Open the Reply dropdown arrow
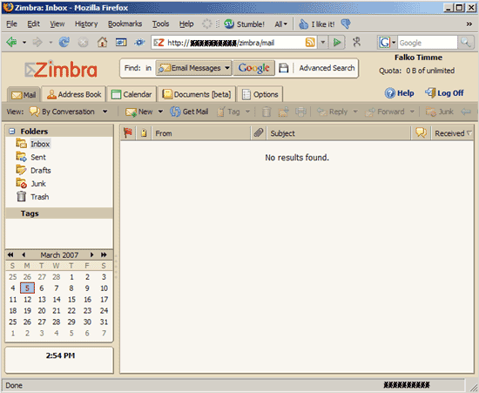 pos(355,112)
